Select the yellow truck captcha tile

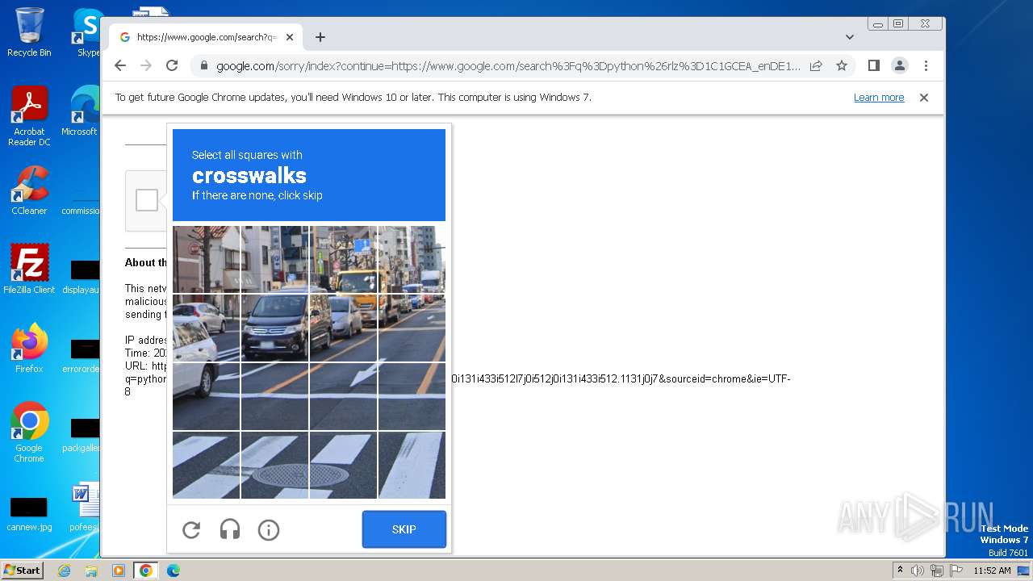343,259
